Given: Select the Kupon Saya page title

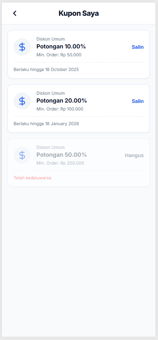Looking at the screenshot, I should click(79, 13).
